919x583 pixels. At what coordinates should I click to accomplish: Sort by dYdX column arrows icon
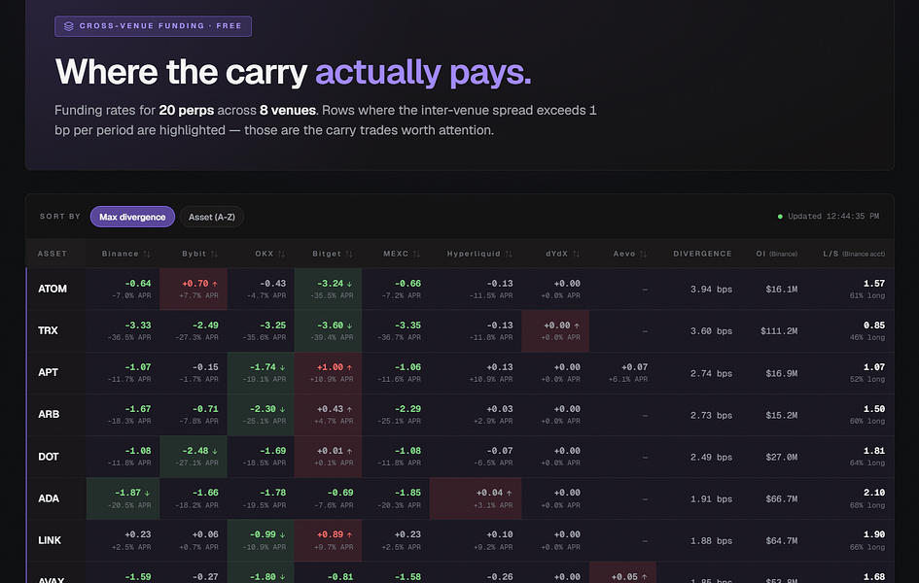coord(576,254)
